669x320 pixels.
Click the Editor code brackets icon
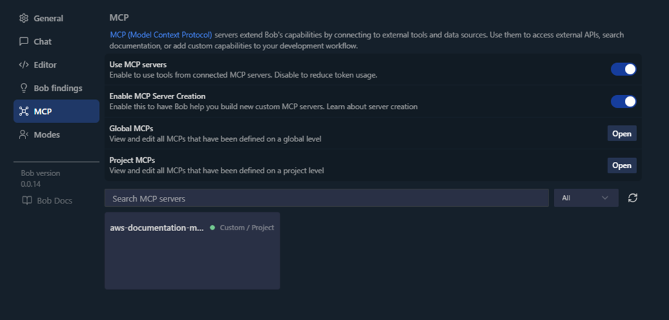coord(24,65)
